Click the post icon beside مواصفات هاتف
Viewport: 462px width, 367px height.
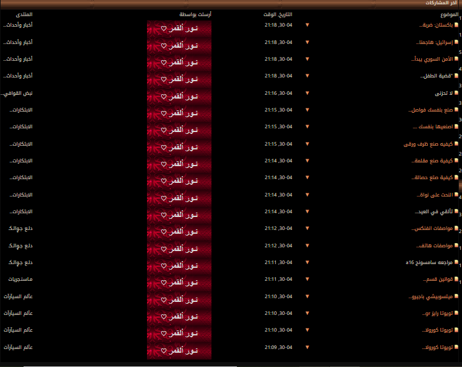click(x=456, y=245)
